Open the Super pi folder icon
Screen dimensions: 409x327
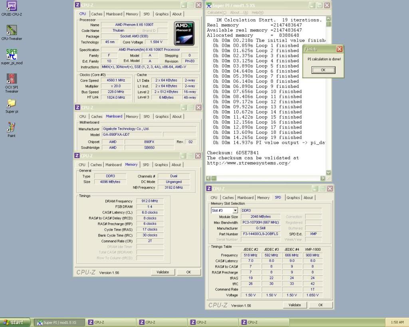[12, 103]
